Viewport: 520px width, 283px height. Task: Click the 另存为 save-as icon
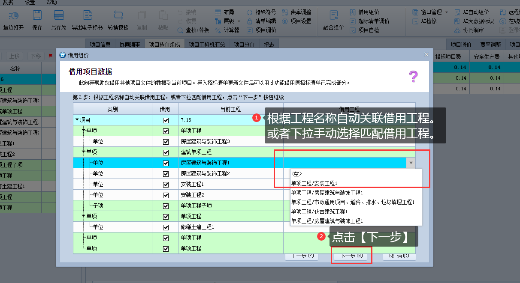point(58,20)
